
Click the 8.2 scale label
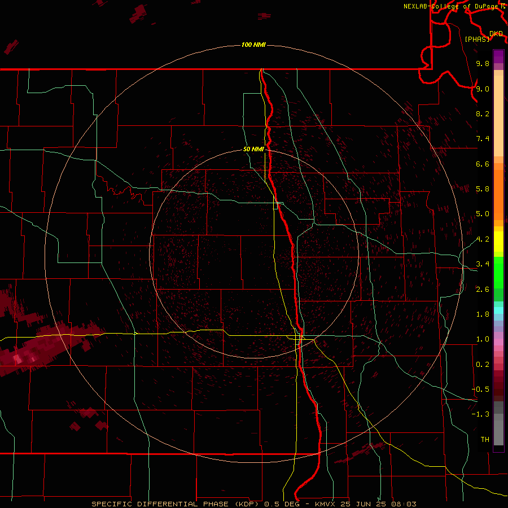[x=483, y=113]
